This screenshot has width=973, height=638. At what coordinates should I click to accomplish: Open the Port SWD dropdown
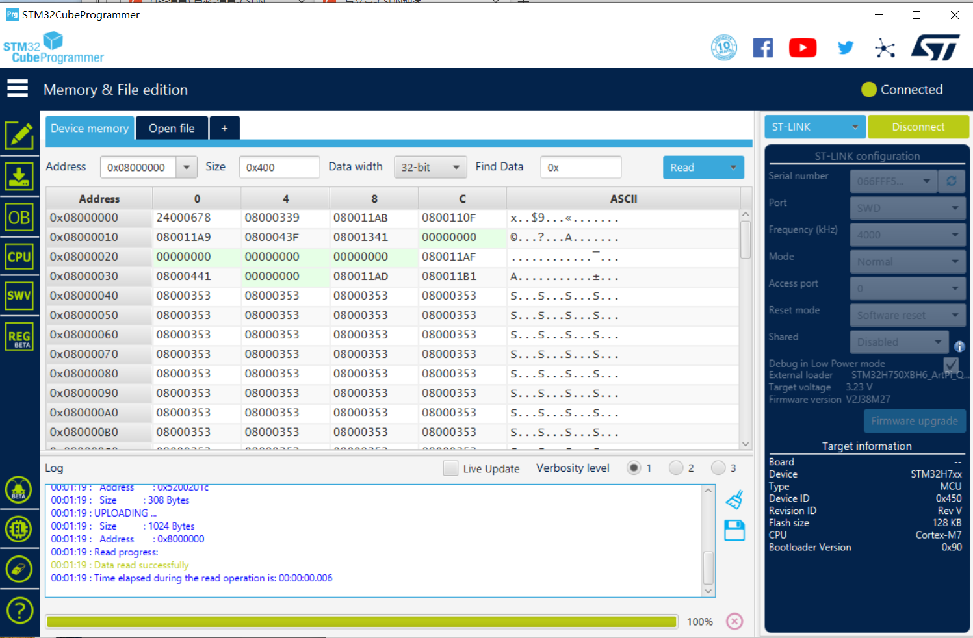point(908,208)
